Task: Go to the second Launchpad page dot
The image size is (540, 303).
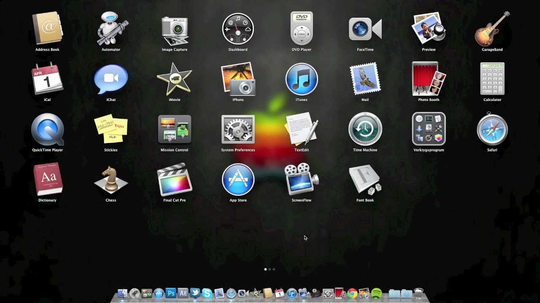Action: [x=270, y=269]
